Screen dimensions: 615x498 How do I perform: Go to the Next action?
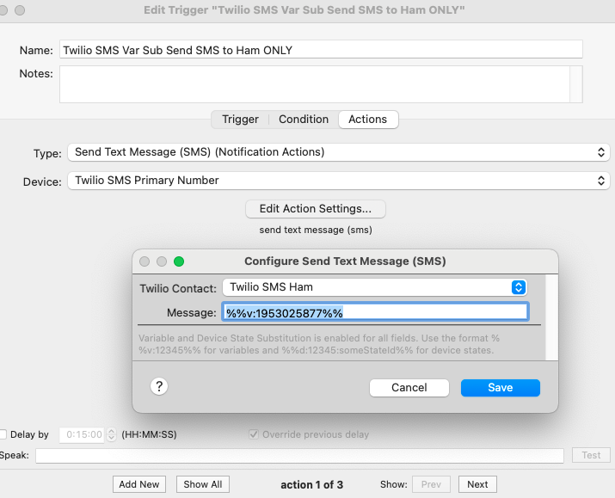(477, 484)
